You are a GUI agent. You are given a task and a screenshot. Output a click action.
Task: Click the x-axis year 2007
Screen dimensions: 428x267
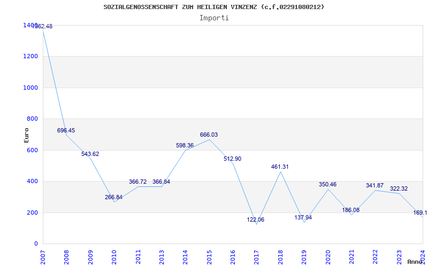click(43, 257)
